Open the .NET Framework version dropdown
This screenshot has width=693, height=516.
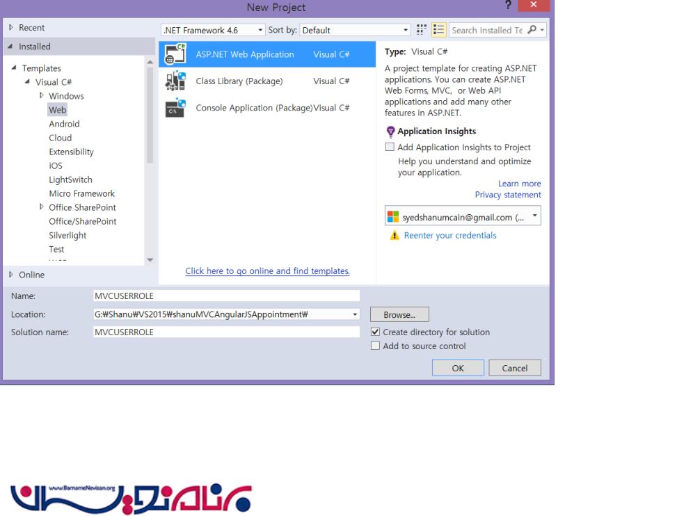tap(213, 30)
